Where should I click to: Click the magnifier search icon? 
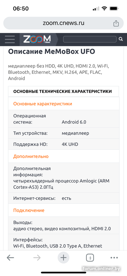pyautogui.click(x=121, y=39)
